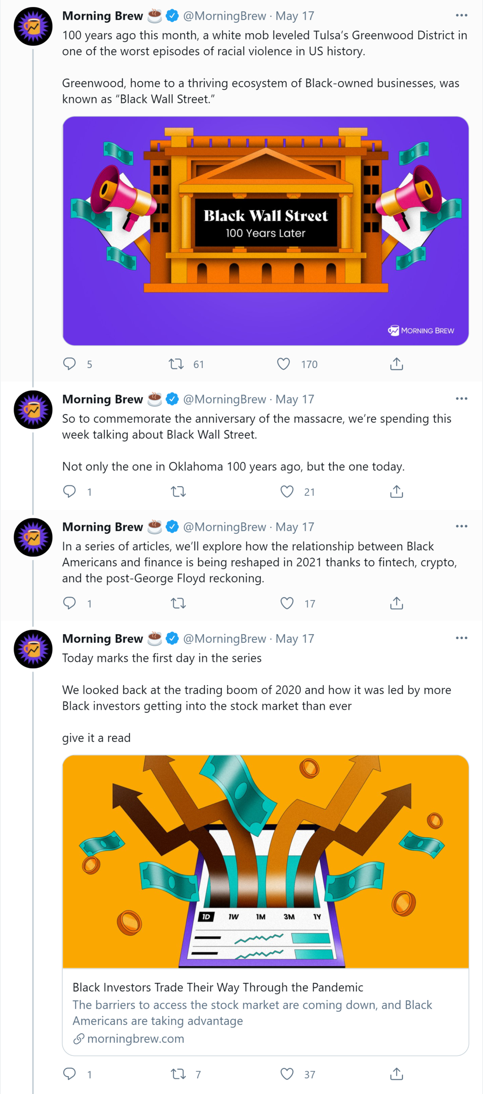Retweet the "commemorate the anniversary" tweet
This screenshot has width=483, height=1094.
(x=178, y=492)
